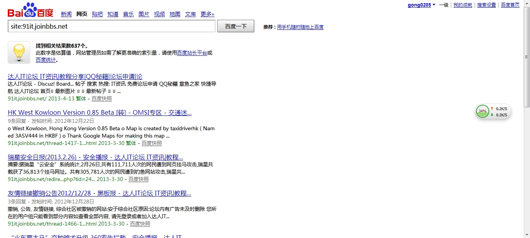Open 用手机随时随地上百度 link
The image size is (530, 238).
300,27
